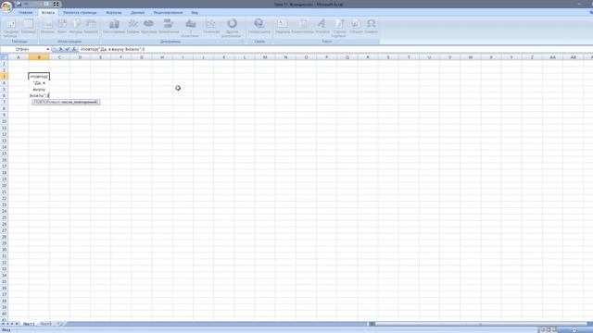Cancel the formula entry with the X button

(x=60, y=49)
